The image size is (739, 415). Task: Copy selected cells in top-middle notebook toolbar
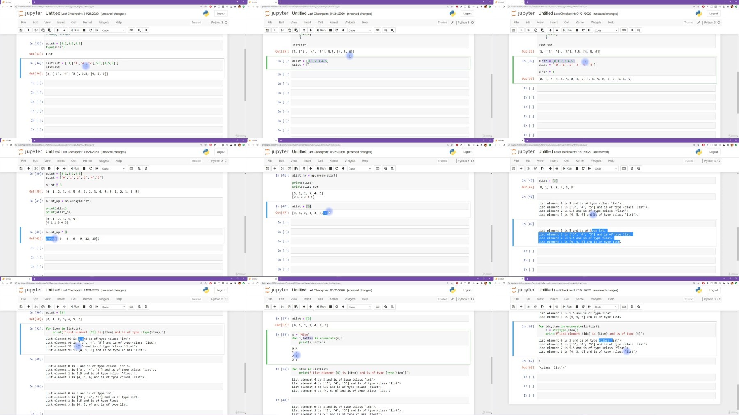click(x=289, y=30)
